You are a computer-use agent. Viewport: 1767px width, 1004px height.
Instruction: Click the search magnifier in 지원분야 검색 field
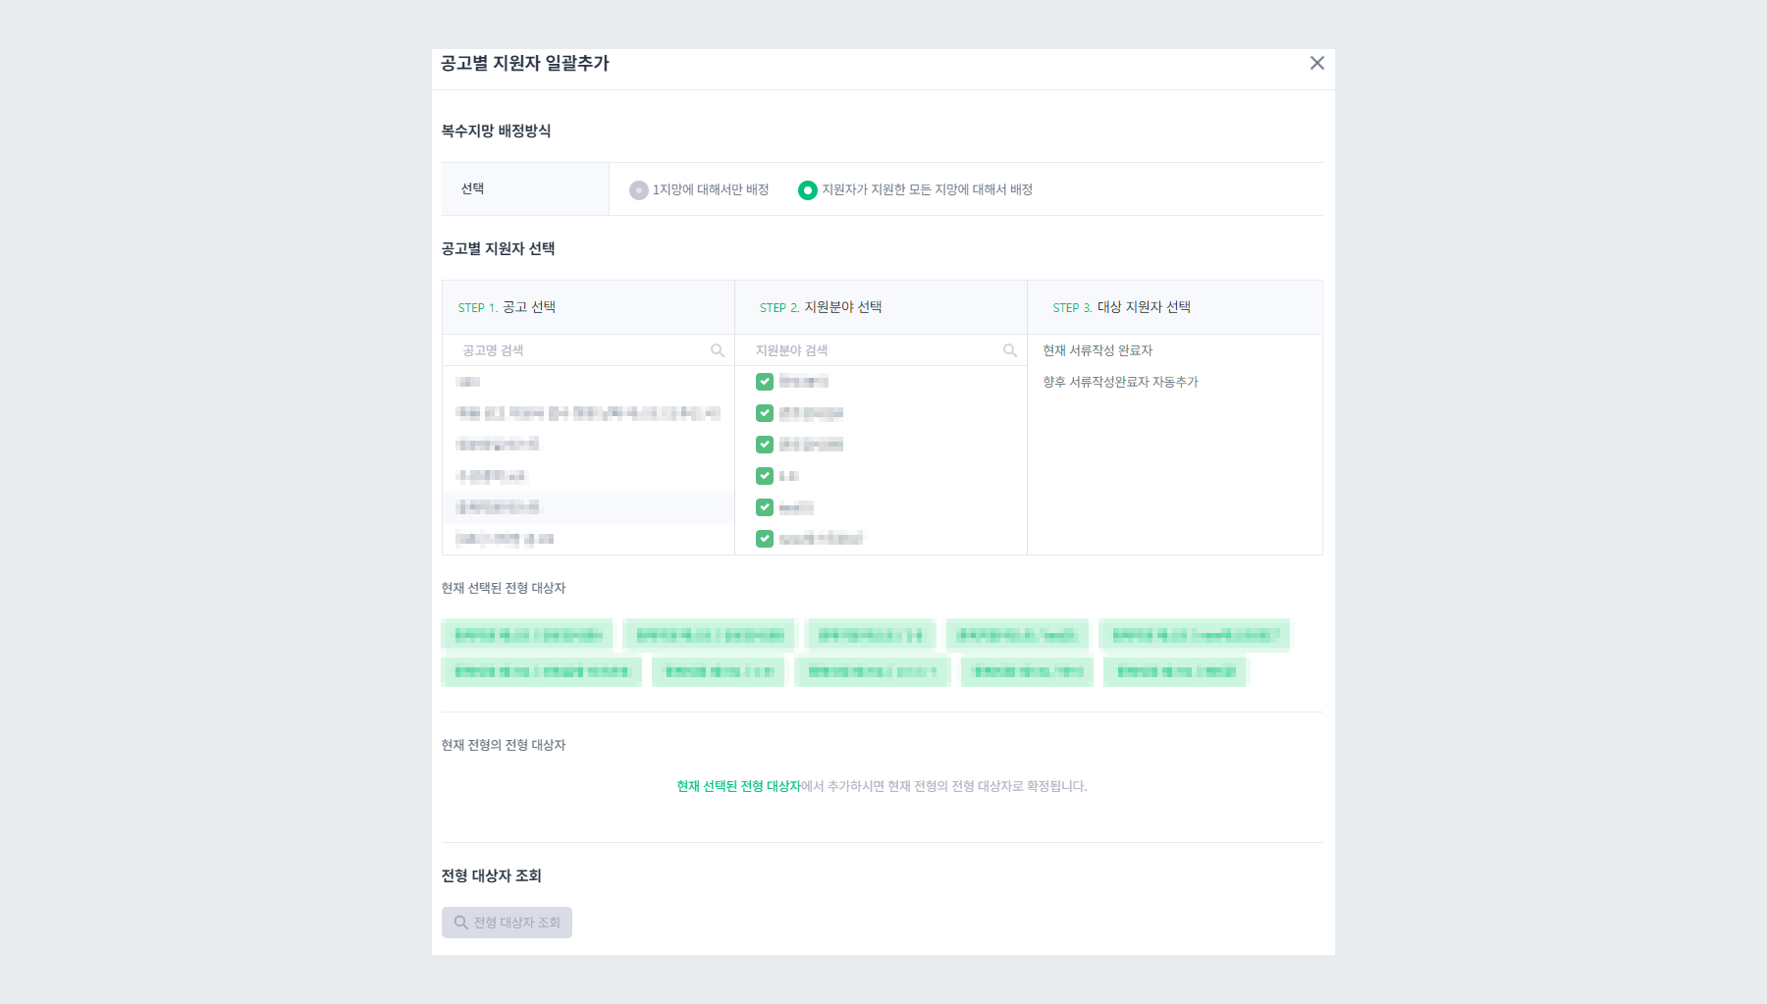click(1010, 349)
